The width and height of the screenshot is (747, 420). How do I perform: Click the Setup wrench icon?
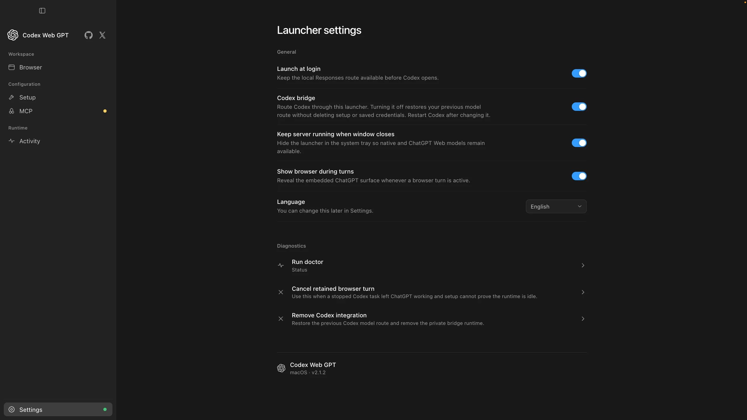click(x=12, y=97)
